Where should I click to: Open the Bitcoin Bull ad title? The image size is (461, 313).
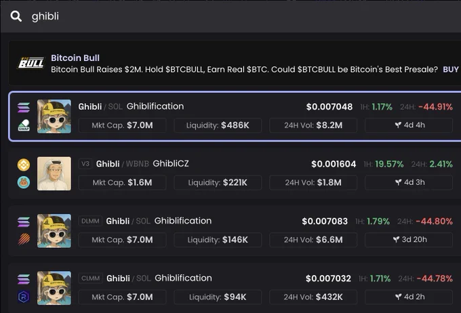[x=75, y=58]
